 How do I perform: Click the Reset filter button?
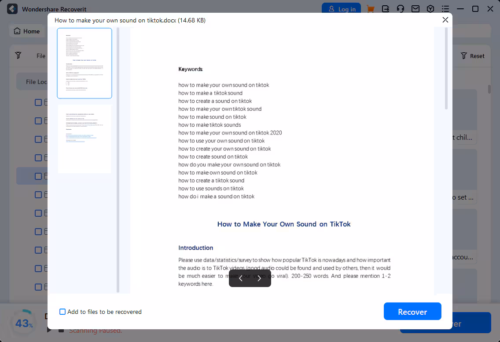[473, 56]
